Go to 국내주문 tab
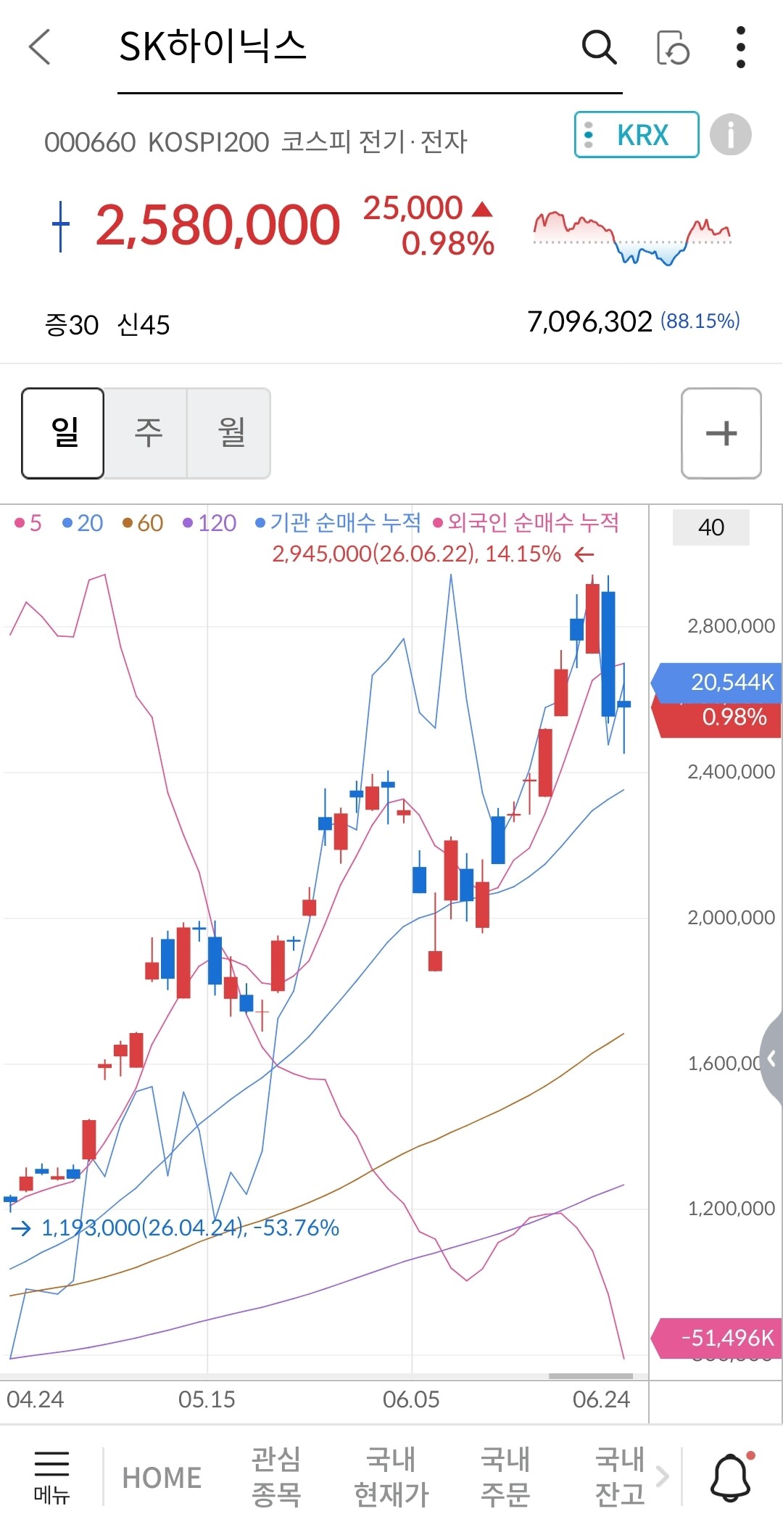The height and width of the screenshot is (1530, 783). click(x=505, y=1477)
